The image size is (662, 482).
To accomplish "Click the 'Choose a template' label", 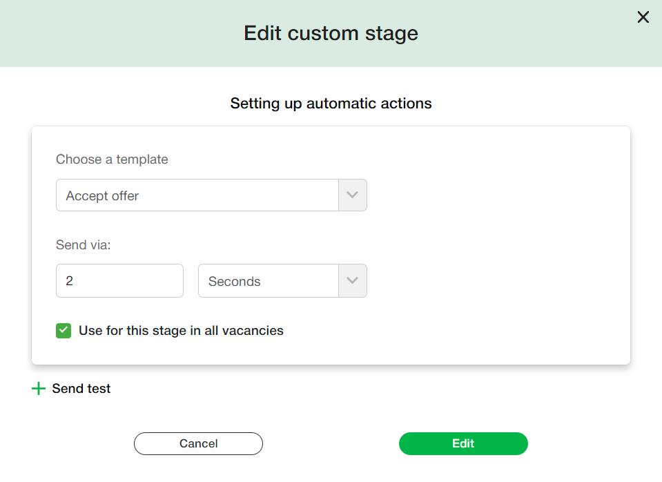I will tap(112, 160).
